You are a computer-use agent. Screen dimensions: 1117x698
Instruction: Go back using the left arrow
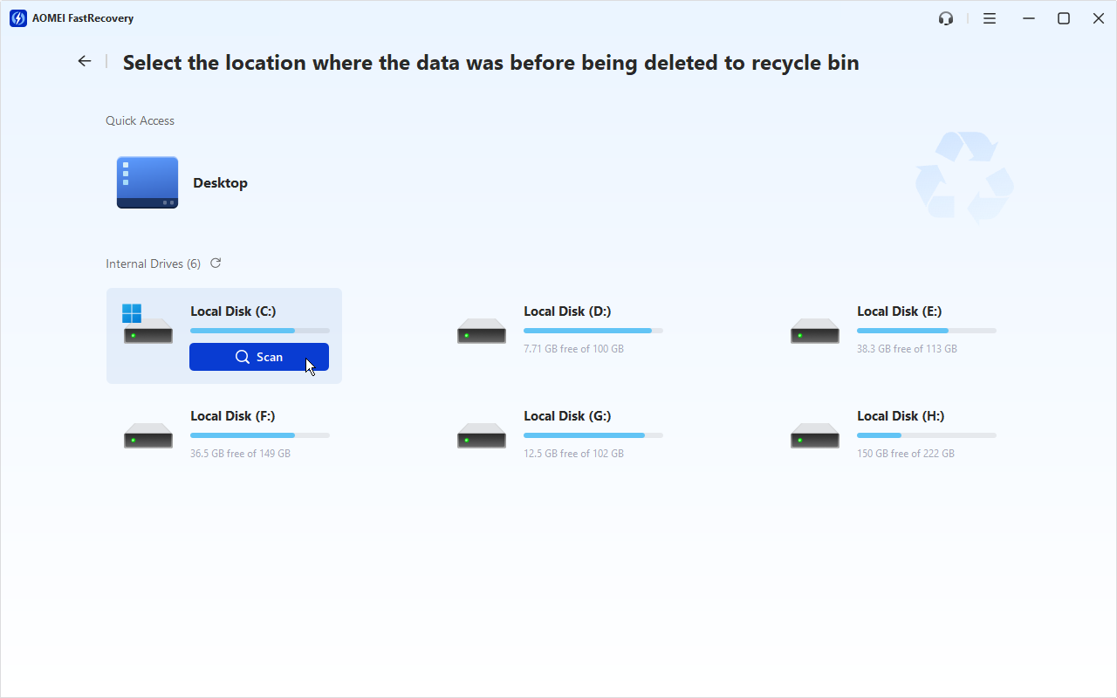[84, 61]
